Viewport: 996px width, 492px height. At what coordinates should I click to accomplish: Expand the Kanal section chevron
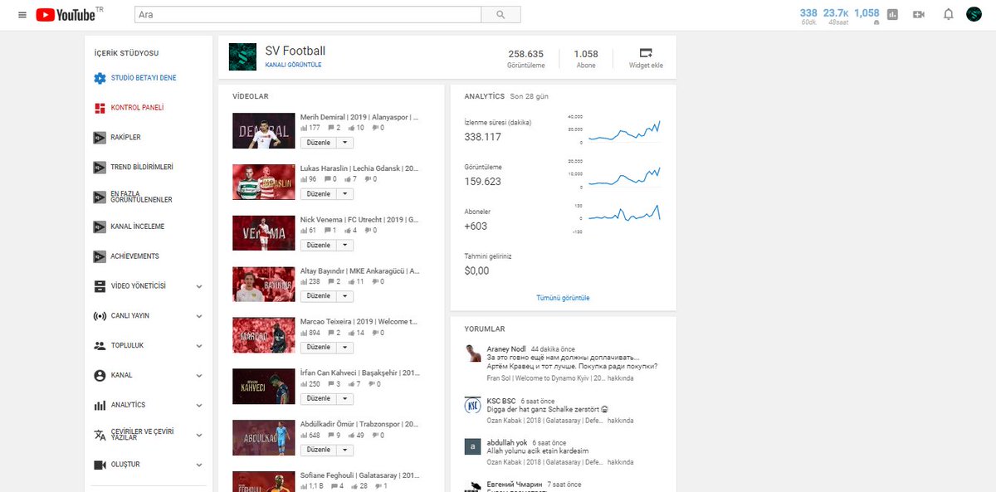[199, 375]
